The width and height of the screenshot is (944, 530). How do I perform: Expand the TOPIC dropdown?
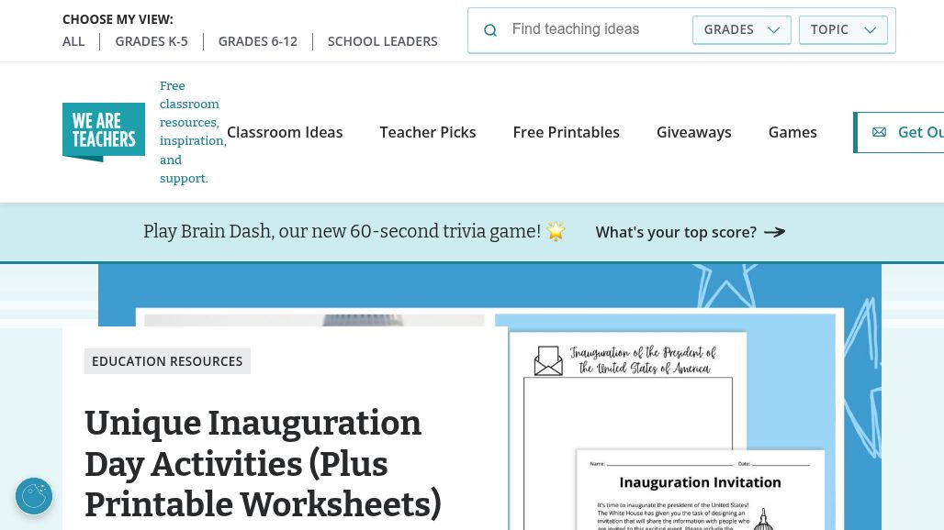tap(843, 30)
